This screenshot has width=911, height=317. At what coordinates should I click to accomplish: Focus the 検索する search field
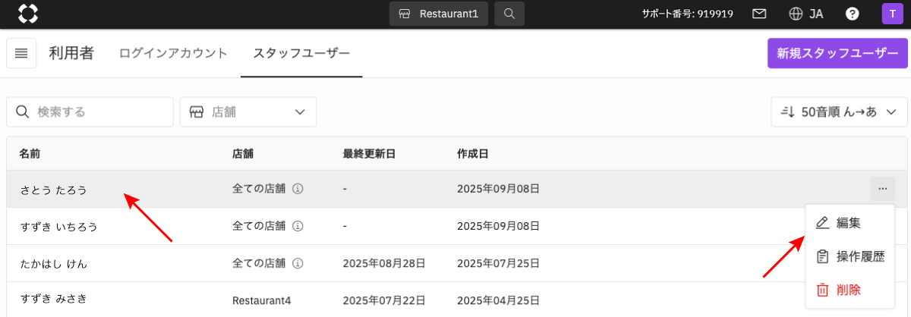90,111
